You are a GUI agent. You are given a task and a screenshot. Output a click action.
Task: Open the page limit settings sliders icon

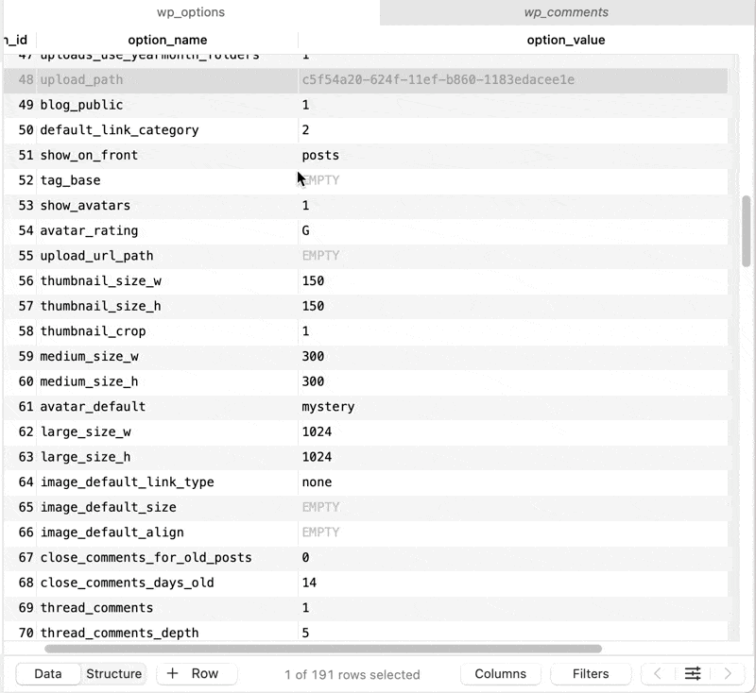[693, 673]
